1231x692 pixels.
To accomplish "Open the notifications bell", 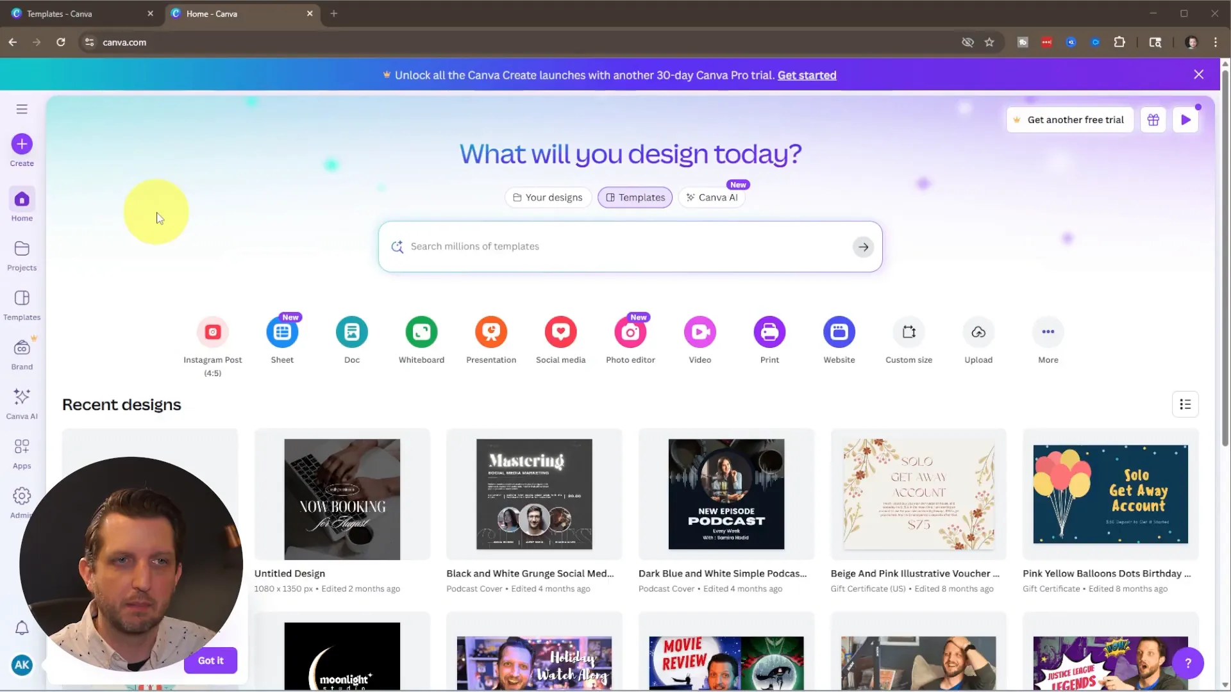I will click(x=22, y=628).
